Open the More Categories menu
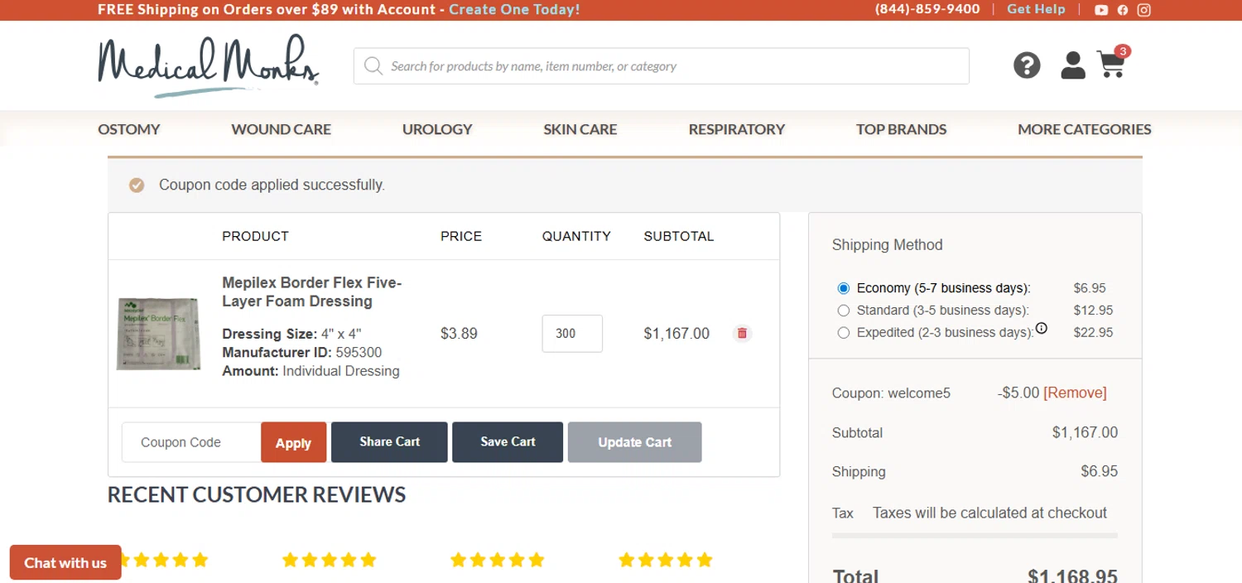The image size is (1242, 583). 1085,129
